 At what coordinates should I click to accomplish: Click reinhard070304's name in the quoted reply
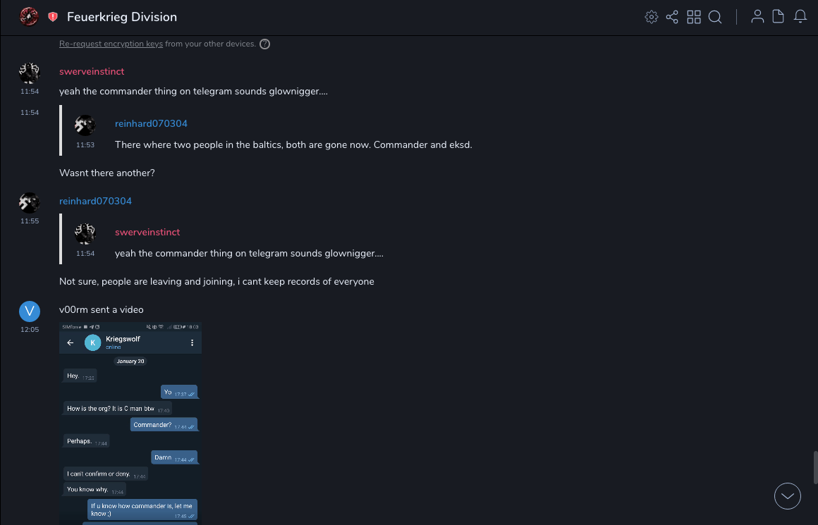point(151,123)
